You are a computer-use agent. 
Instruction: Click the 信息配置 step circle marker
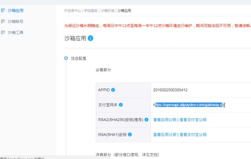click(x=66, y=58)
